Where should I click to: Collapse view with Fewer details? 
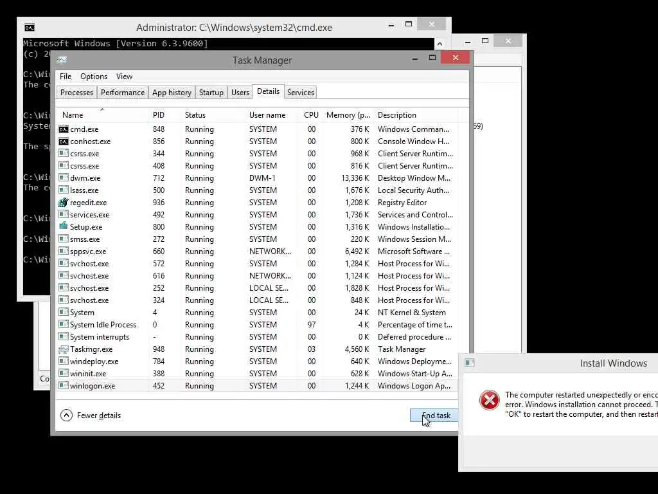pos(91,415)
